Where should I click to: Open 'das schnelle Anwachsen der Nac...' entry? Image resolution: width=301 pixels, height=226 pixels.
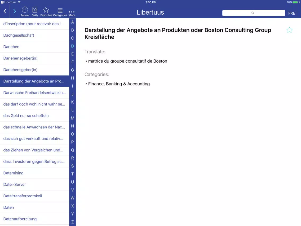tap(34, 127)
